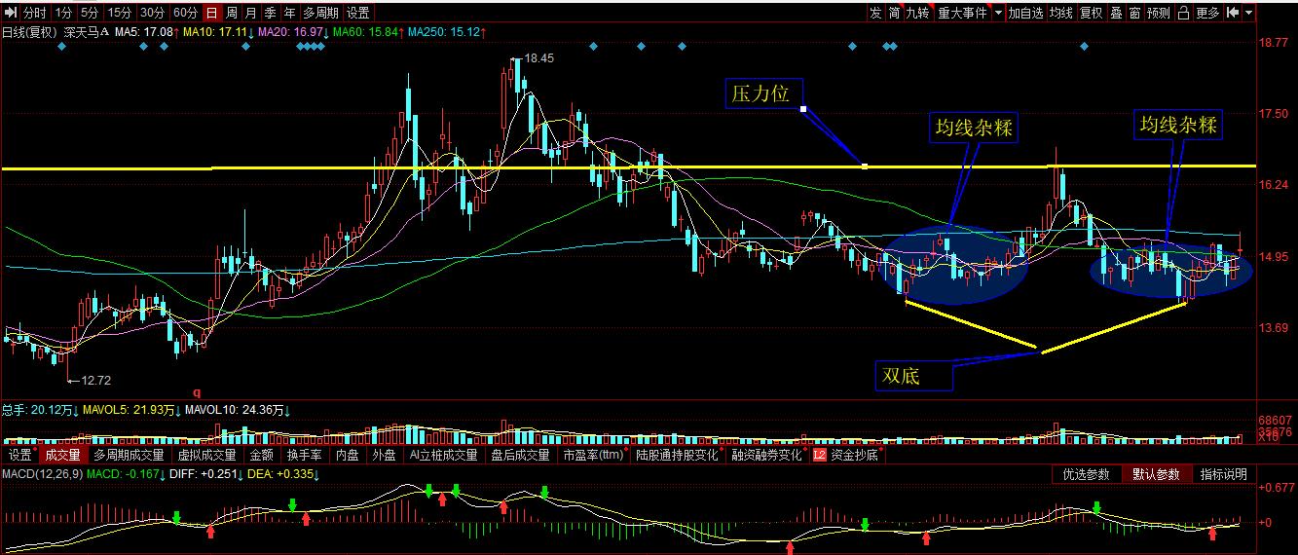1298x555 pixels.
Task: Click the 窗 window button
Action: tap(1134, 13)
